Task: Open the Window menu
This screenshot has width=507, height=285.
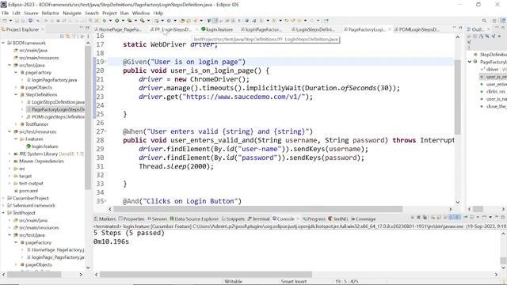Action: tap(141, 13)
